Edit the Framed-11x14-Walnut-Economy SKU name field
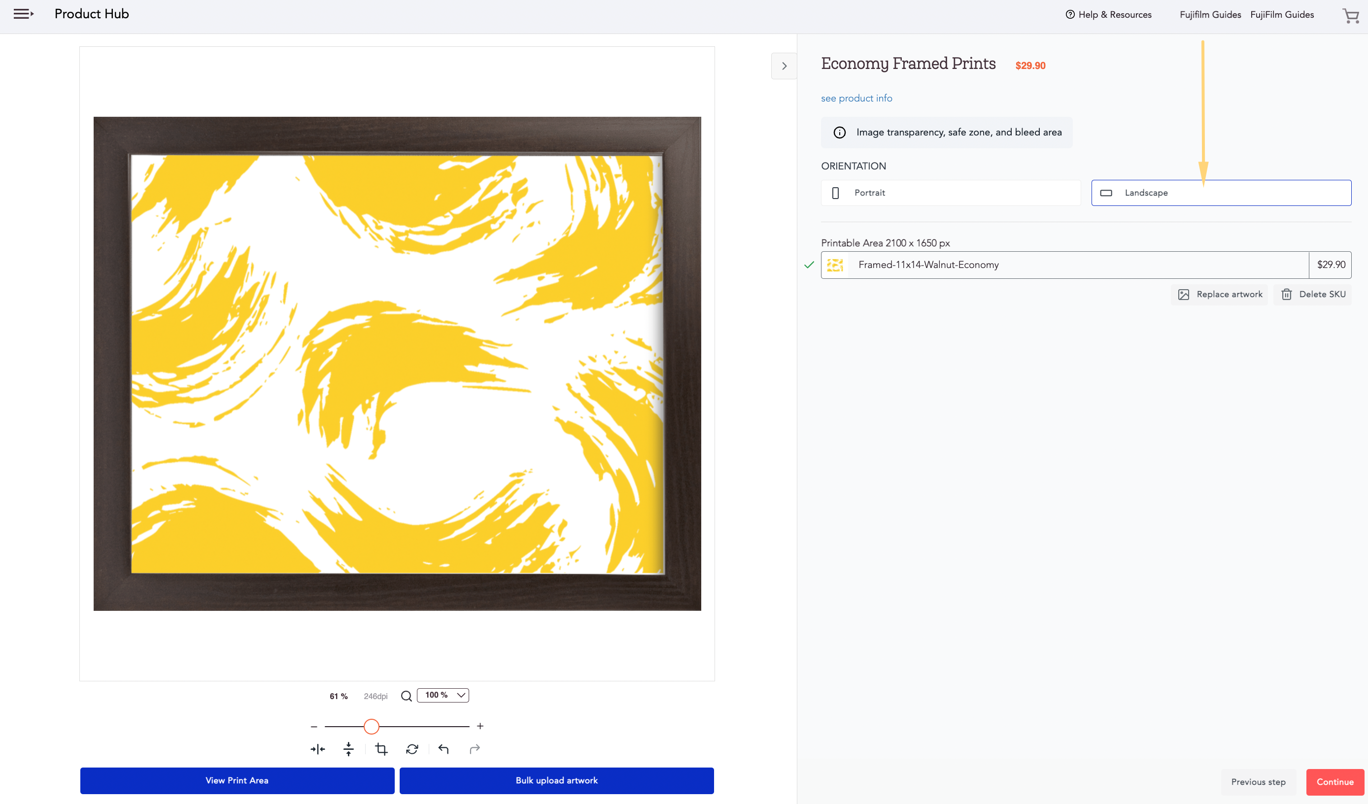Image resolution: width=1368 pixels, height=804 pixels. coord(1078,265)
